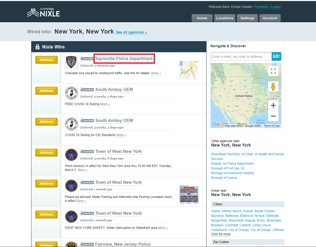
Task: Click the Everbridge Nixle logo
Action: [43, 12]
